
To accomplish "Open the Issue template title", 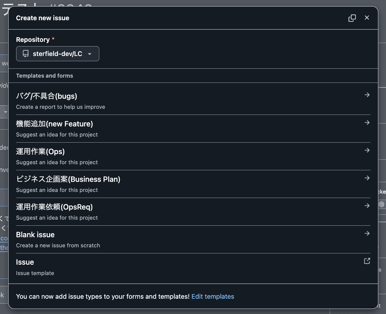I will click(x=25, y=262).
